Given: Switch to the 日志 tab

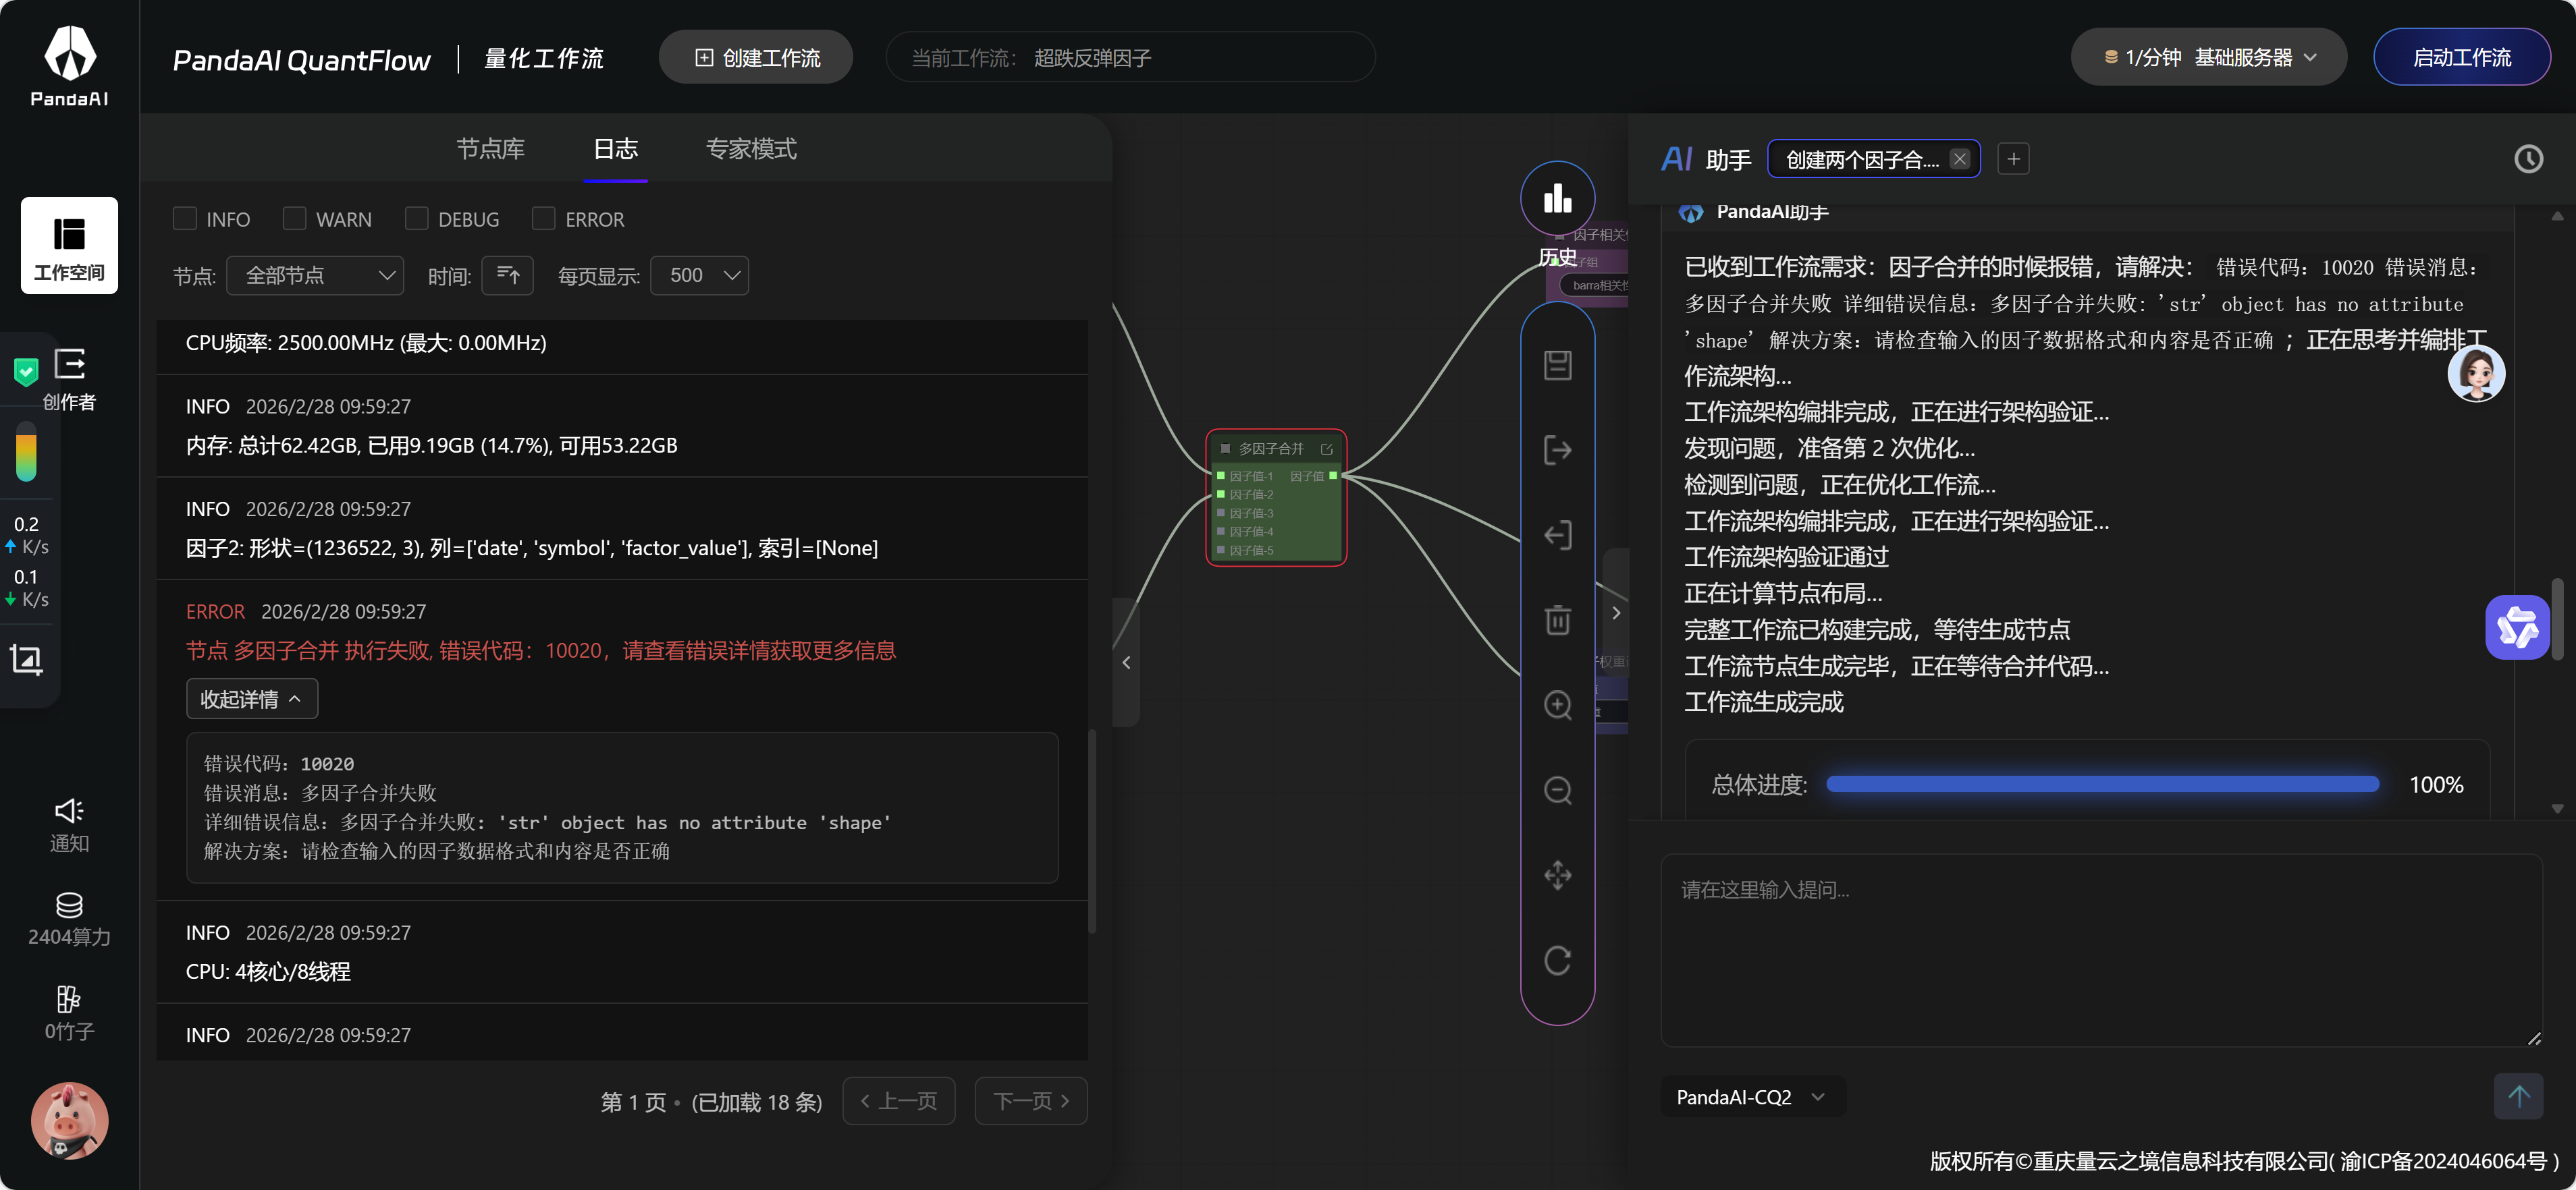Looking at the screenshot, I should pos(615,149).
